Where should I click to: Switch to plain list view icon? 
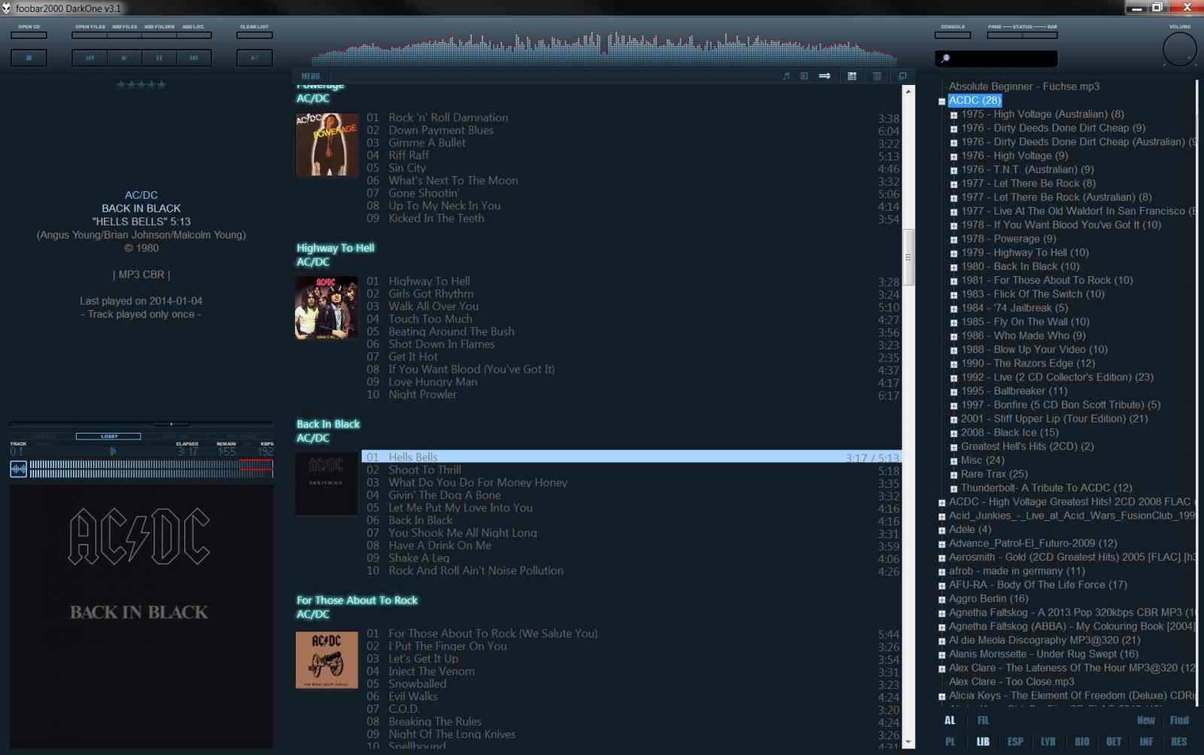coord(877,76)
